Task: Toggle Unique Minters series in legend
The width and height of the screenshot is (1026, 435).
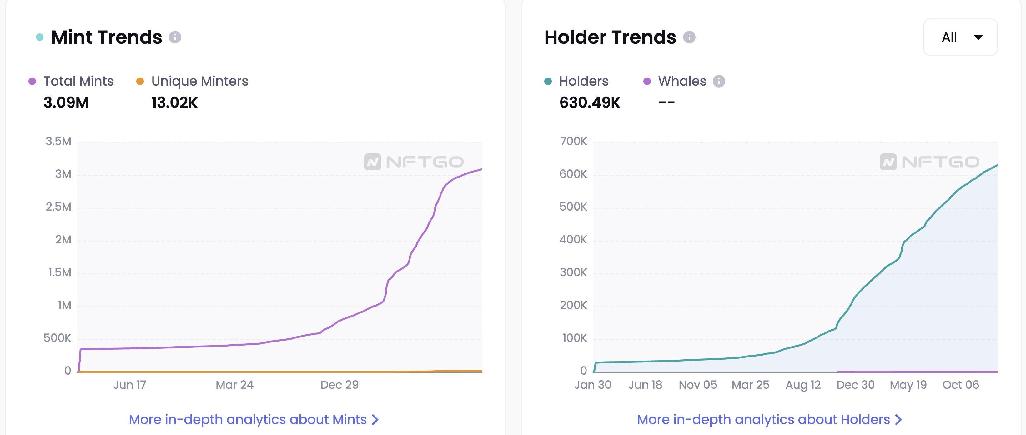Action: pos(199,81)
